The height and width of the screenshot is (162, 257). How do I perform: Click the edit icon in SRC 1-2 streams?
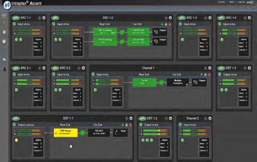[166, 24]
